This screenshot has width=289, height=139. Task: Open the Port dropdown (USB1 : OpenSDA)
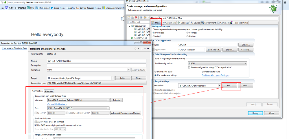click(78, 108)
